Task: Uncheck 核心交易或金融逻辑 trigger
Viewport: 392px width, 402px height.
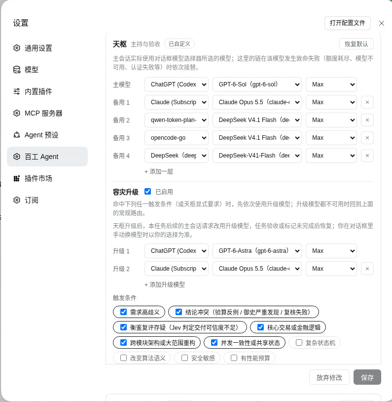Action: click(260, 327)
